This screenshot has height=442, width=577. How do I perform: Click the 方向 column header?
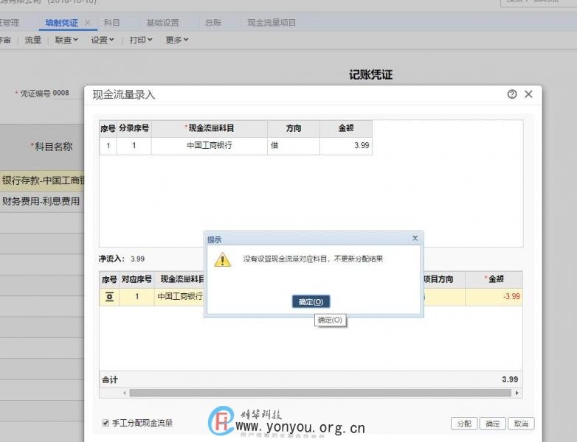294,128
